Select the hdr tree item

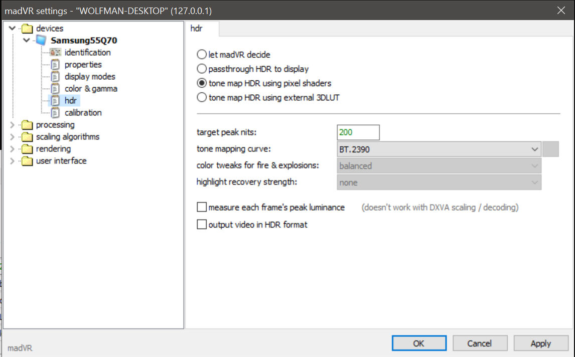coord(70,100)
